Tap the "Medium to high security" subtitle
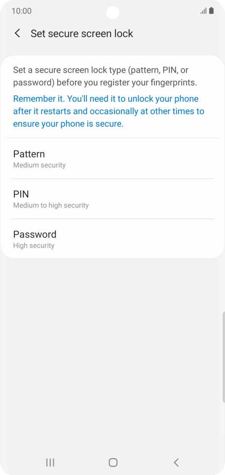Screen dimensions: 225x475 (x=51, y=205)
